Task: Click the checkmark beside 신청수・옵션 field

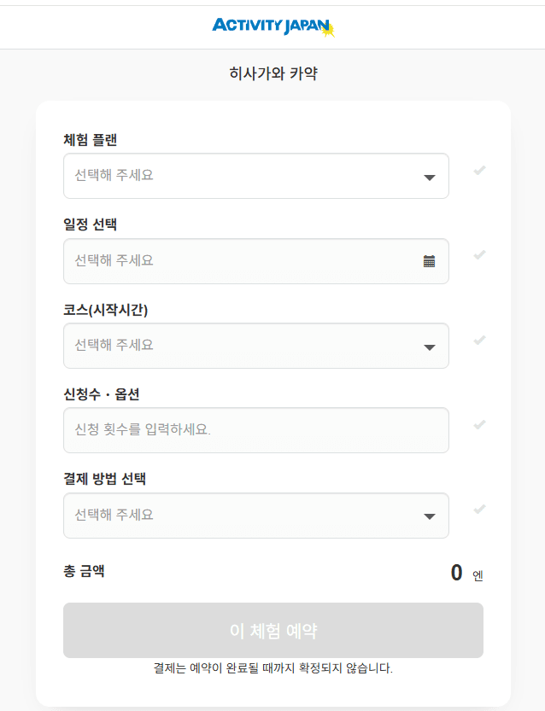Action: click(x=480, y=425)
